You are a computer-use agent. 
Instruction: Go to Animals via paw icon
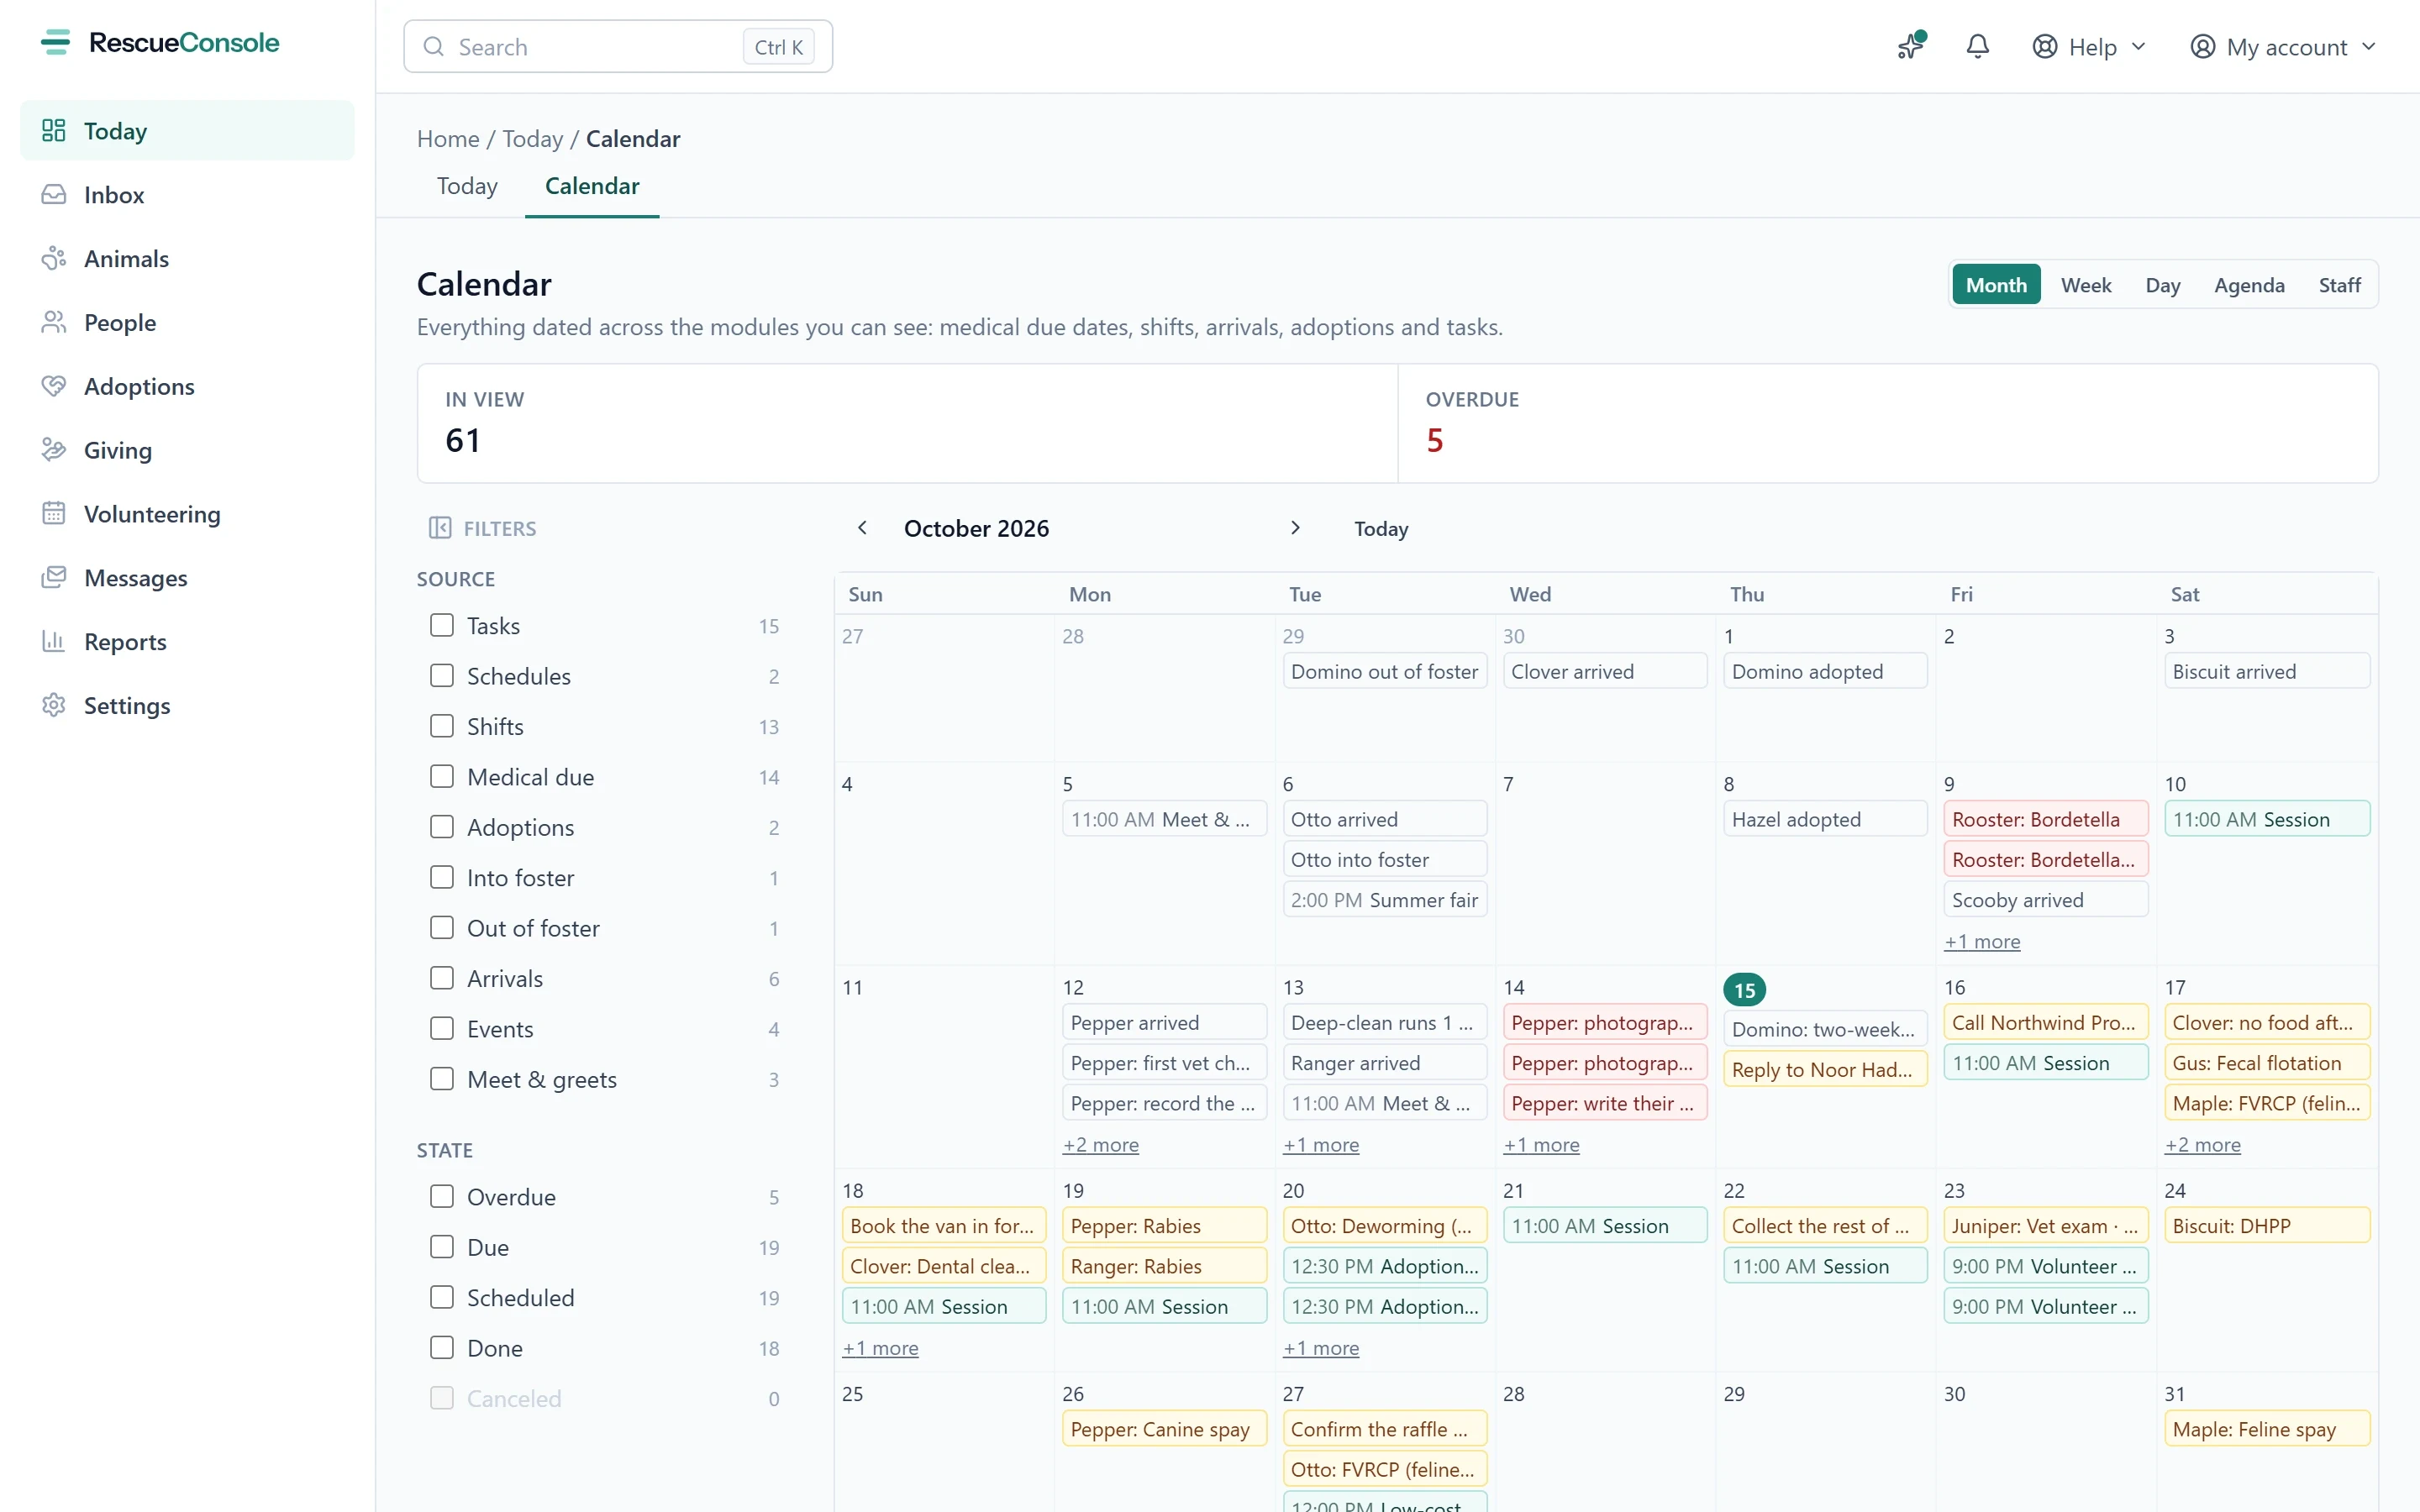[x=53, y=259]
